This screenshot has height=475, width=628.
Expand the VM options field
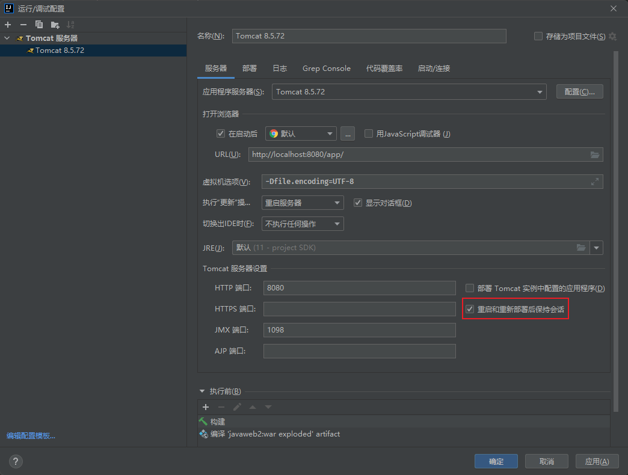(595, 182)
